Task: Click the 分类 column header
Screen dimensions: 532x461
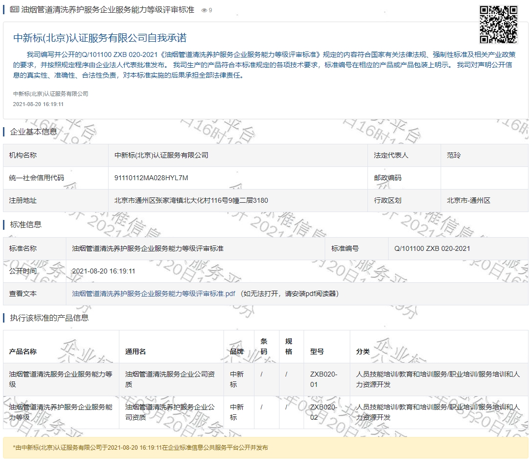Action: pos(363,352)
